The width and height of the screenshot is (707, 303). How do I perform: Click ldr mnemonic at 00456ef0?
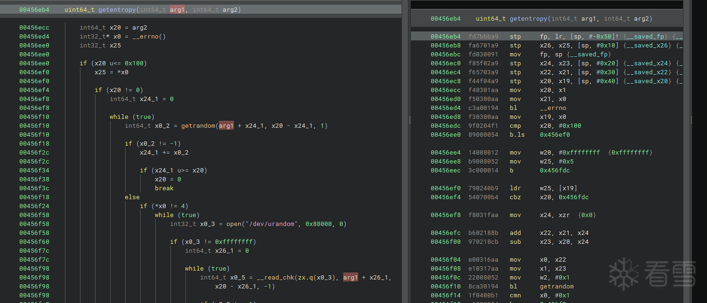tap(515, 188)
